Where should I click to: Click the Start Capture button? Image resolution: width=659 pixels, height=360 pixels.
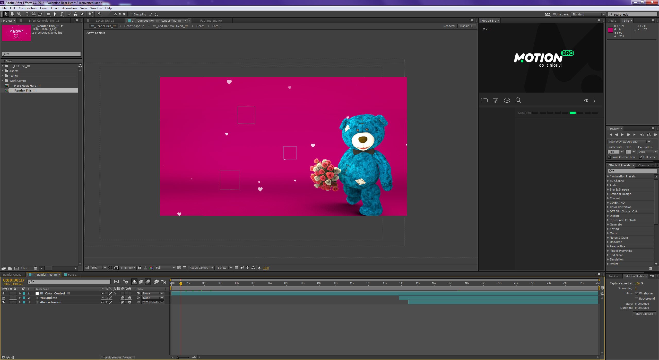(644, 314)
